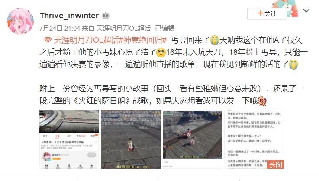Click the crying emoji ending the first paragraph
319x181 pixels.
pyautogui.click(x=293, y=64)
